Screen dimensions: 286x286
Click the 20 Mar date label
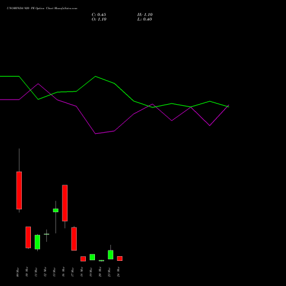coord(100,272)
